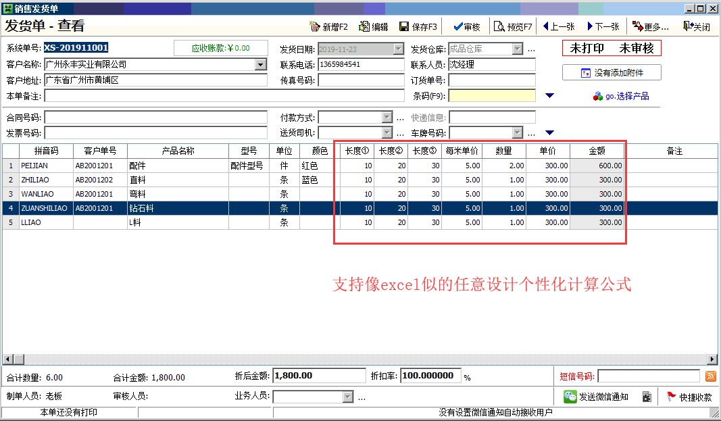Click the 拼音码 column header
The height and width of the screenshot is (421, 721).
point(46,151)
